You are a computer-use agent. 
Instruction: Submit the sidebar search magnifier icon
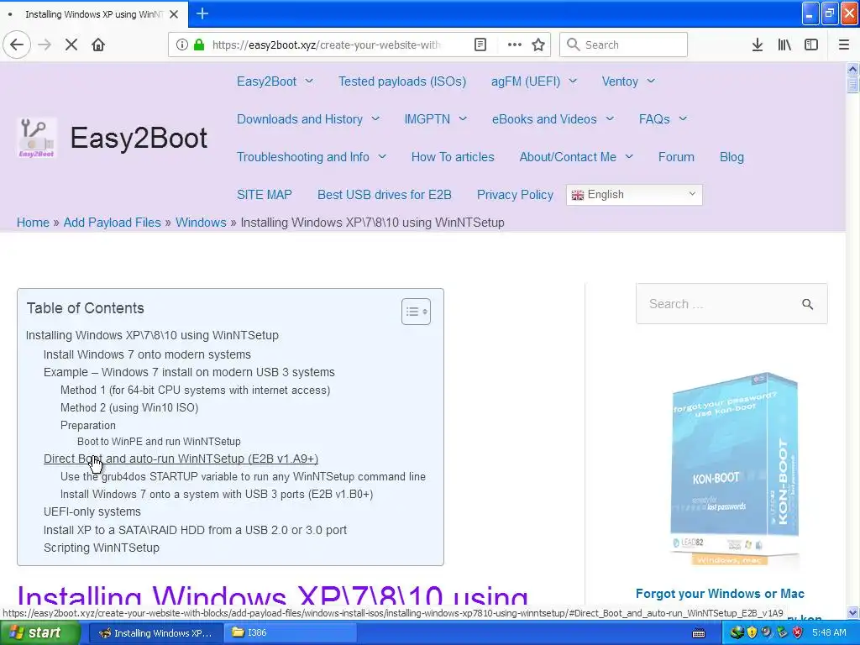[807, 304]
